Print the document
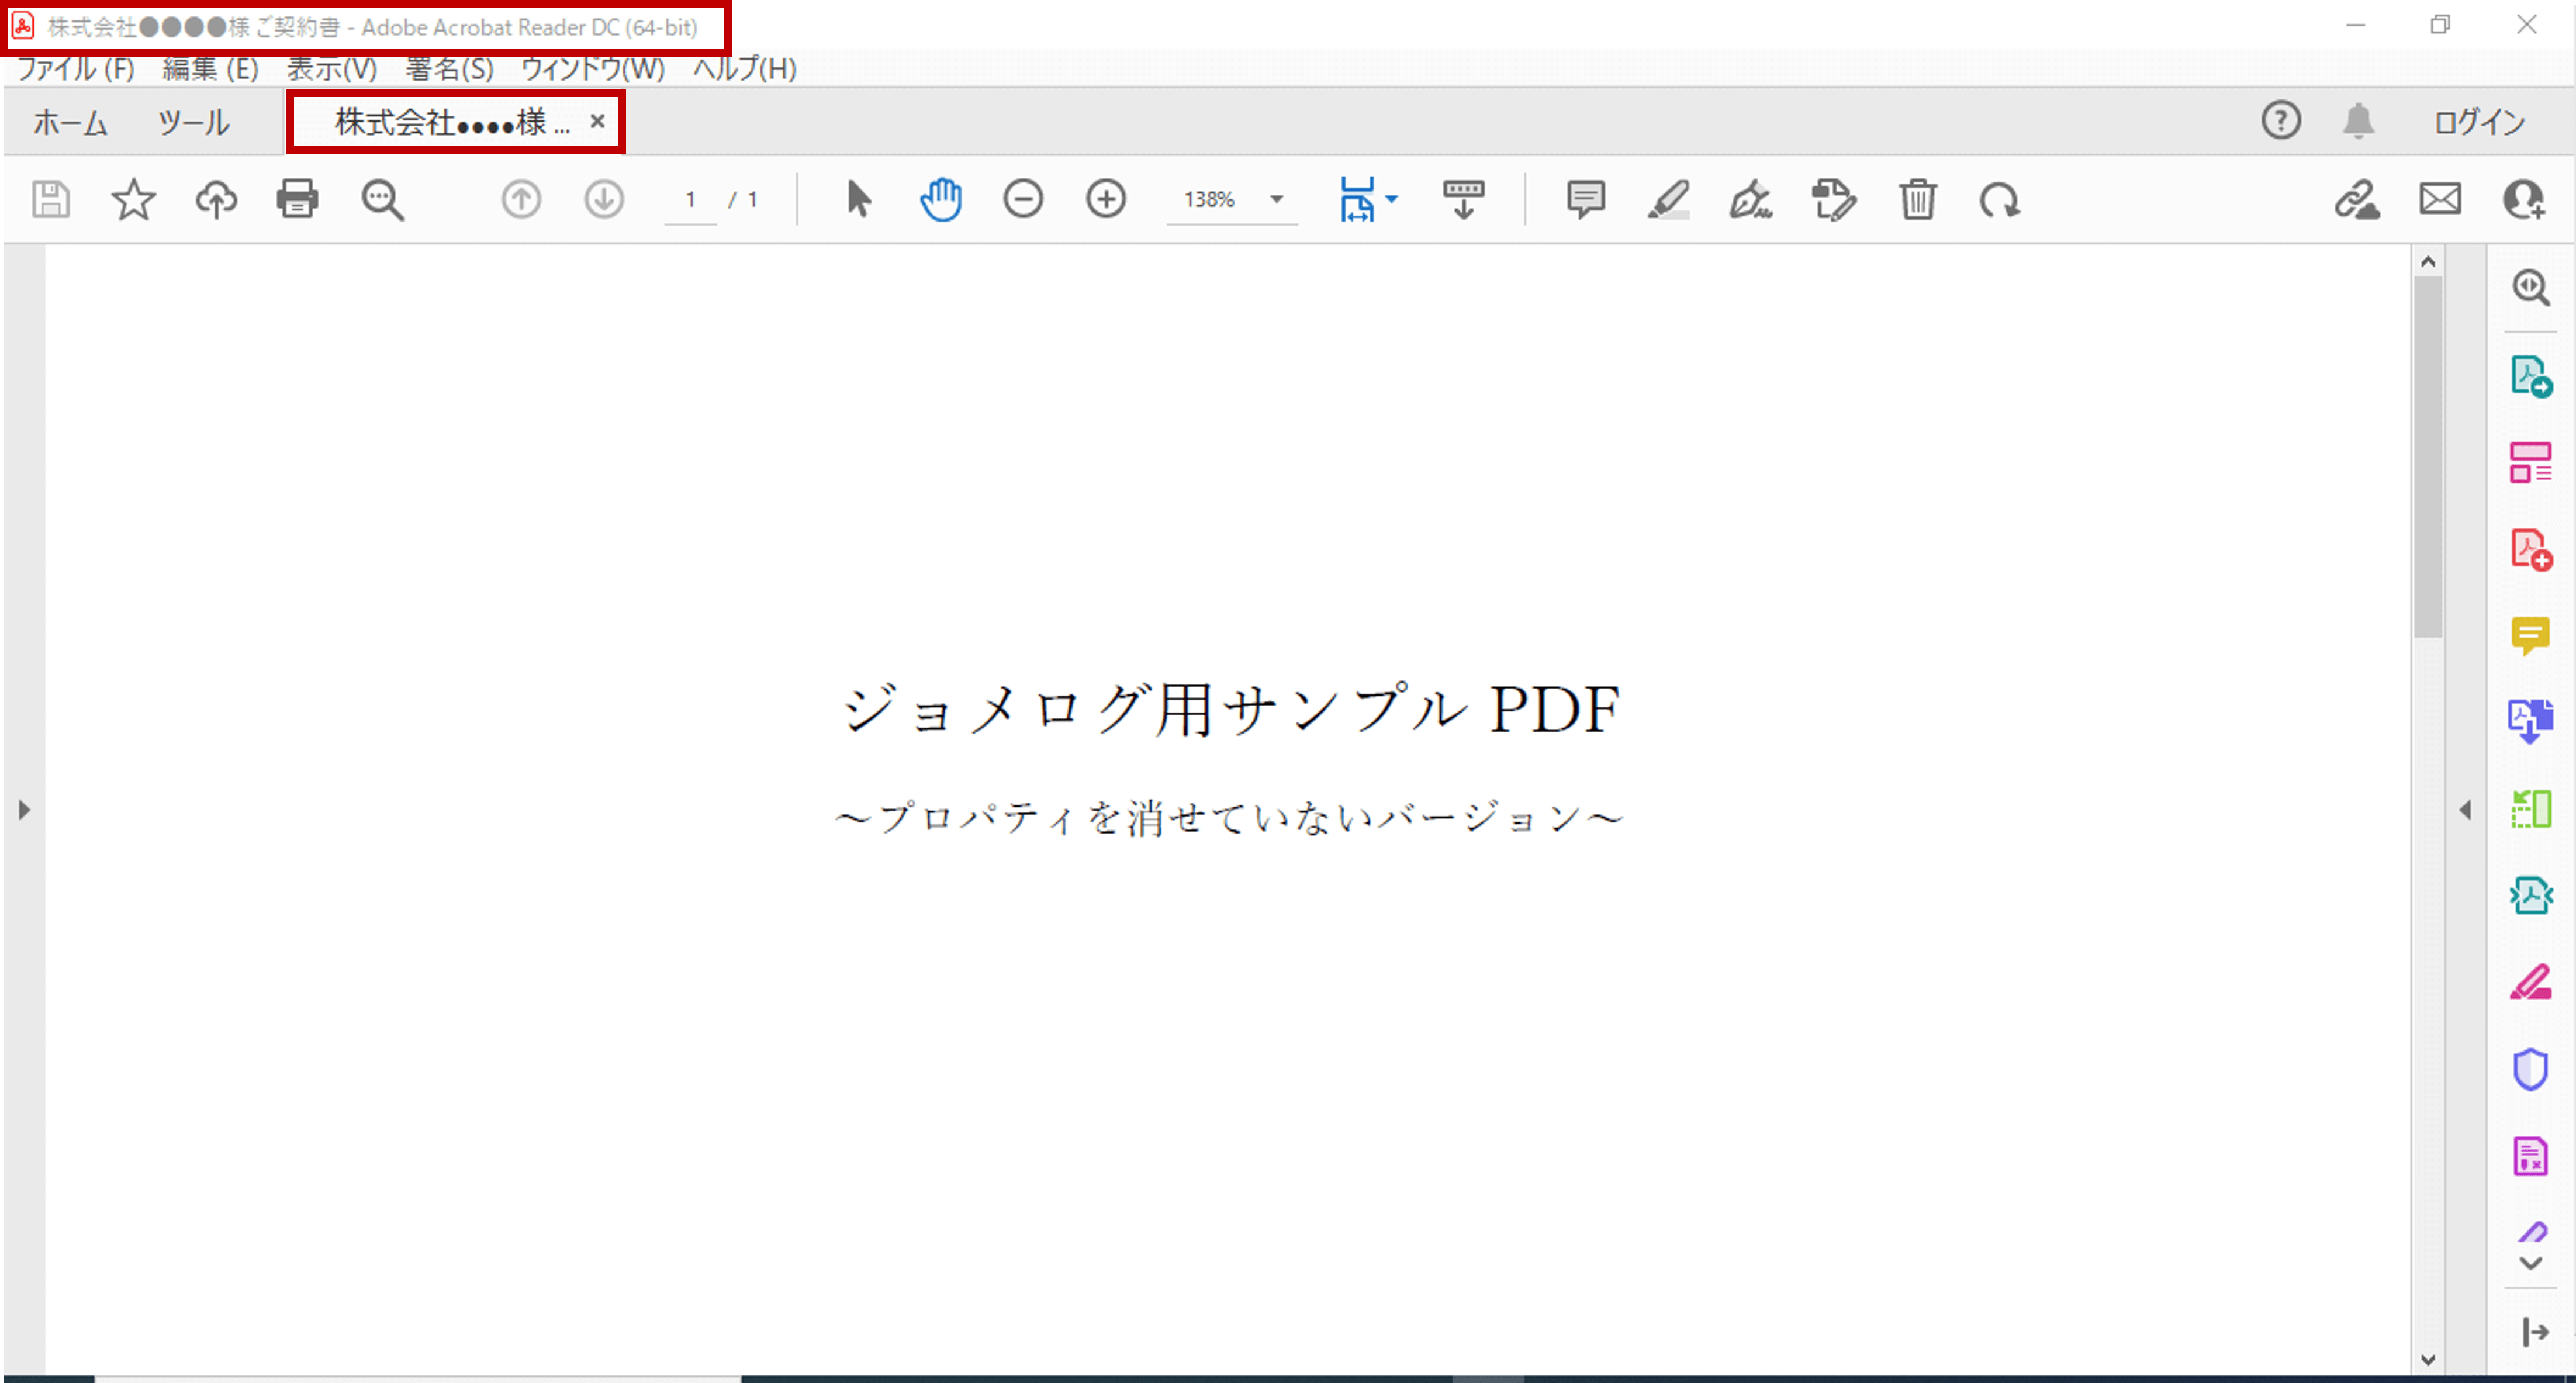Image resolution: width=2576 pixels, height=1383 pixels. pos(298,200)
